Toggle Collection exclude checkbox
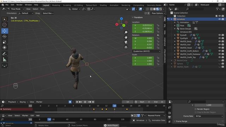 click(216, 16)
